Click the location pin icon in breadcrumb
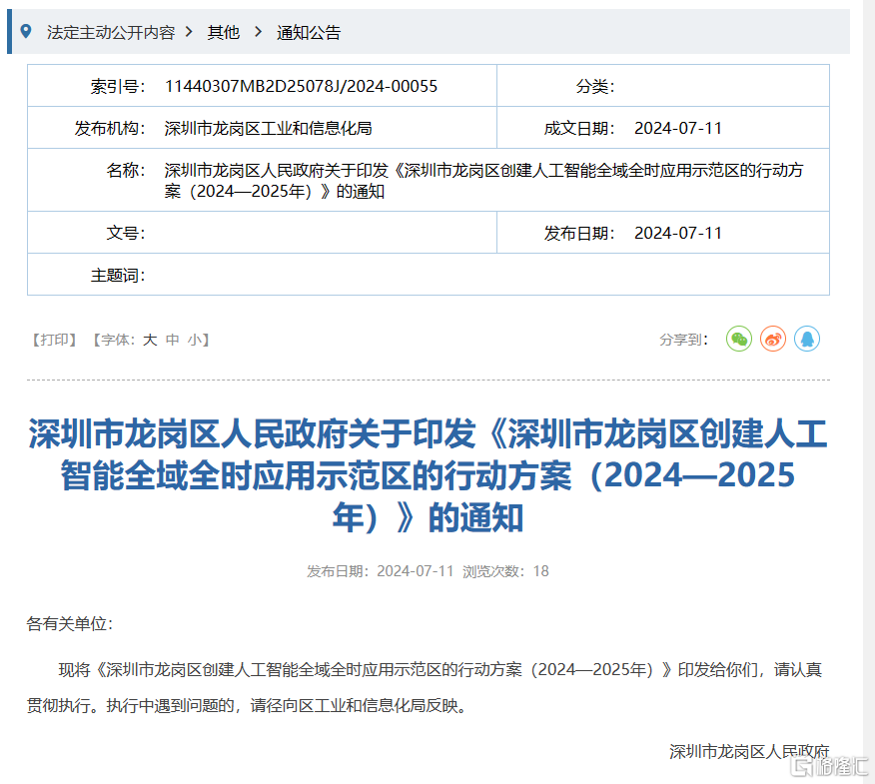This screenshot has width=875, height=784. 26,32
